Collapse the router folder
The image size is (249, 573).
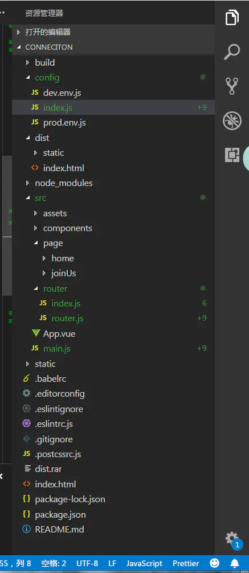(113, 288)
